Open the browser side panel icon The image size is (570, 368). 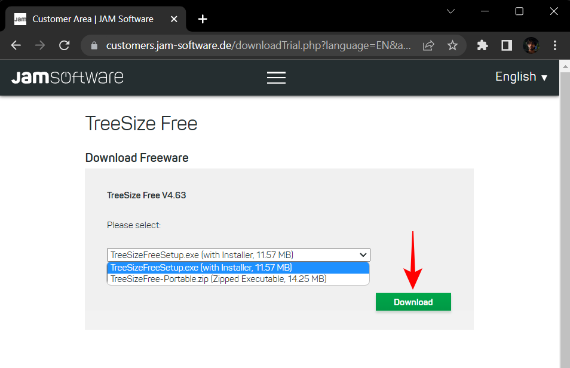pos(506,45)
